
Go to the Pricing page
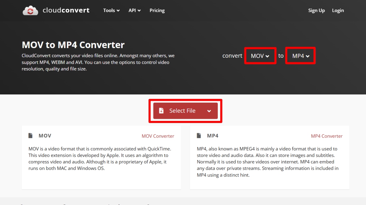tap(157, 10)
